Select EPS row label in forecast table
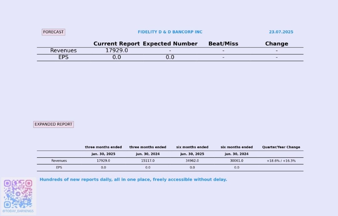338x216 pixels. pyautogui.click(x=63, y=57)
